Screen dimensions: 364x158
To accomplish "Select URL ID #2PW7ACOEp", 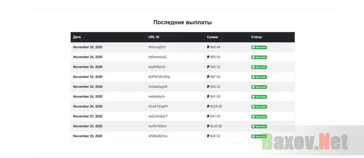I will (159, 77).
